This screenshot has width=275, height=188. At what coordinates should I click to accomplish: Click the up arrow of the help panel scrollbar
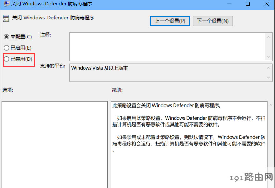coord(271,105)
